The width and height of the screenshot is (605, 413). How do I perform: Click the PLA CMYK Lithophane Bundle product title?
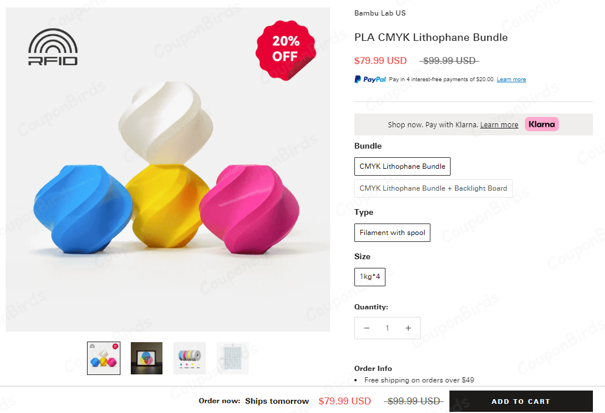click(431, 37)
